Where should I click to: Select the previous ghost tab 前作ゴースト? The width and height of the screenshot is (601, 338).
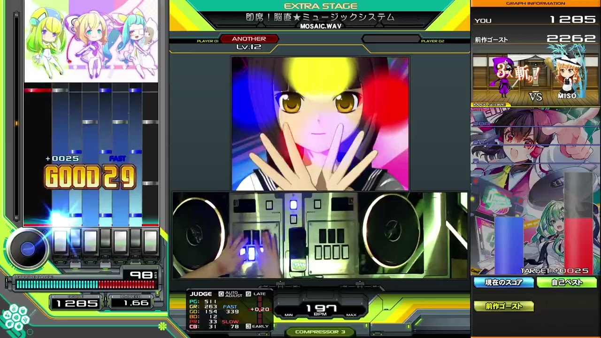pyautogui.click(x=504, y=306)
